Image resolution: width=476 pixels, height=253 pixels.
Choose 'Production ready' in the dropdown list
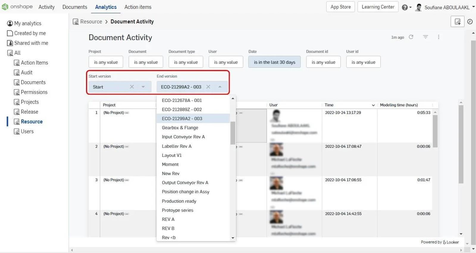click(179, 201)
